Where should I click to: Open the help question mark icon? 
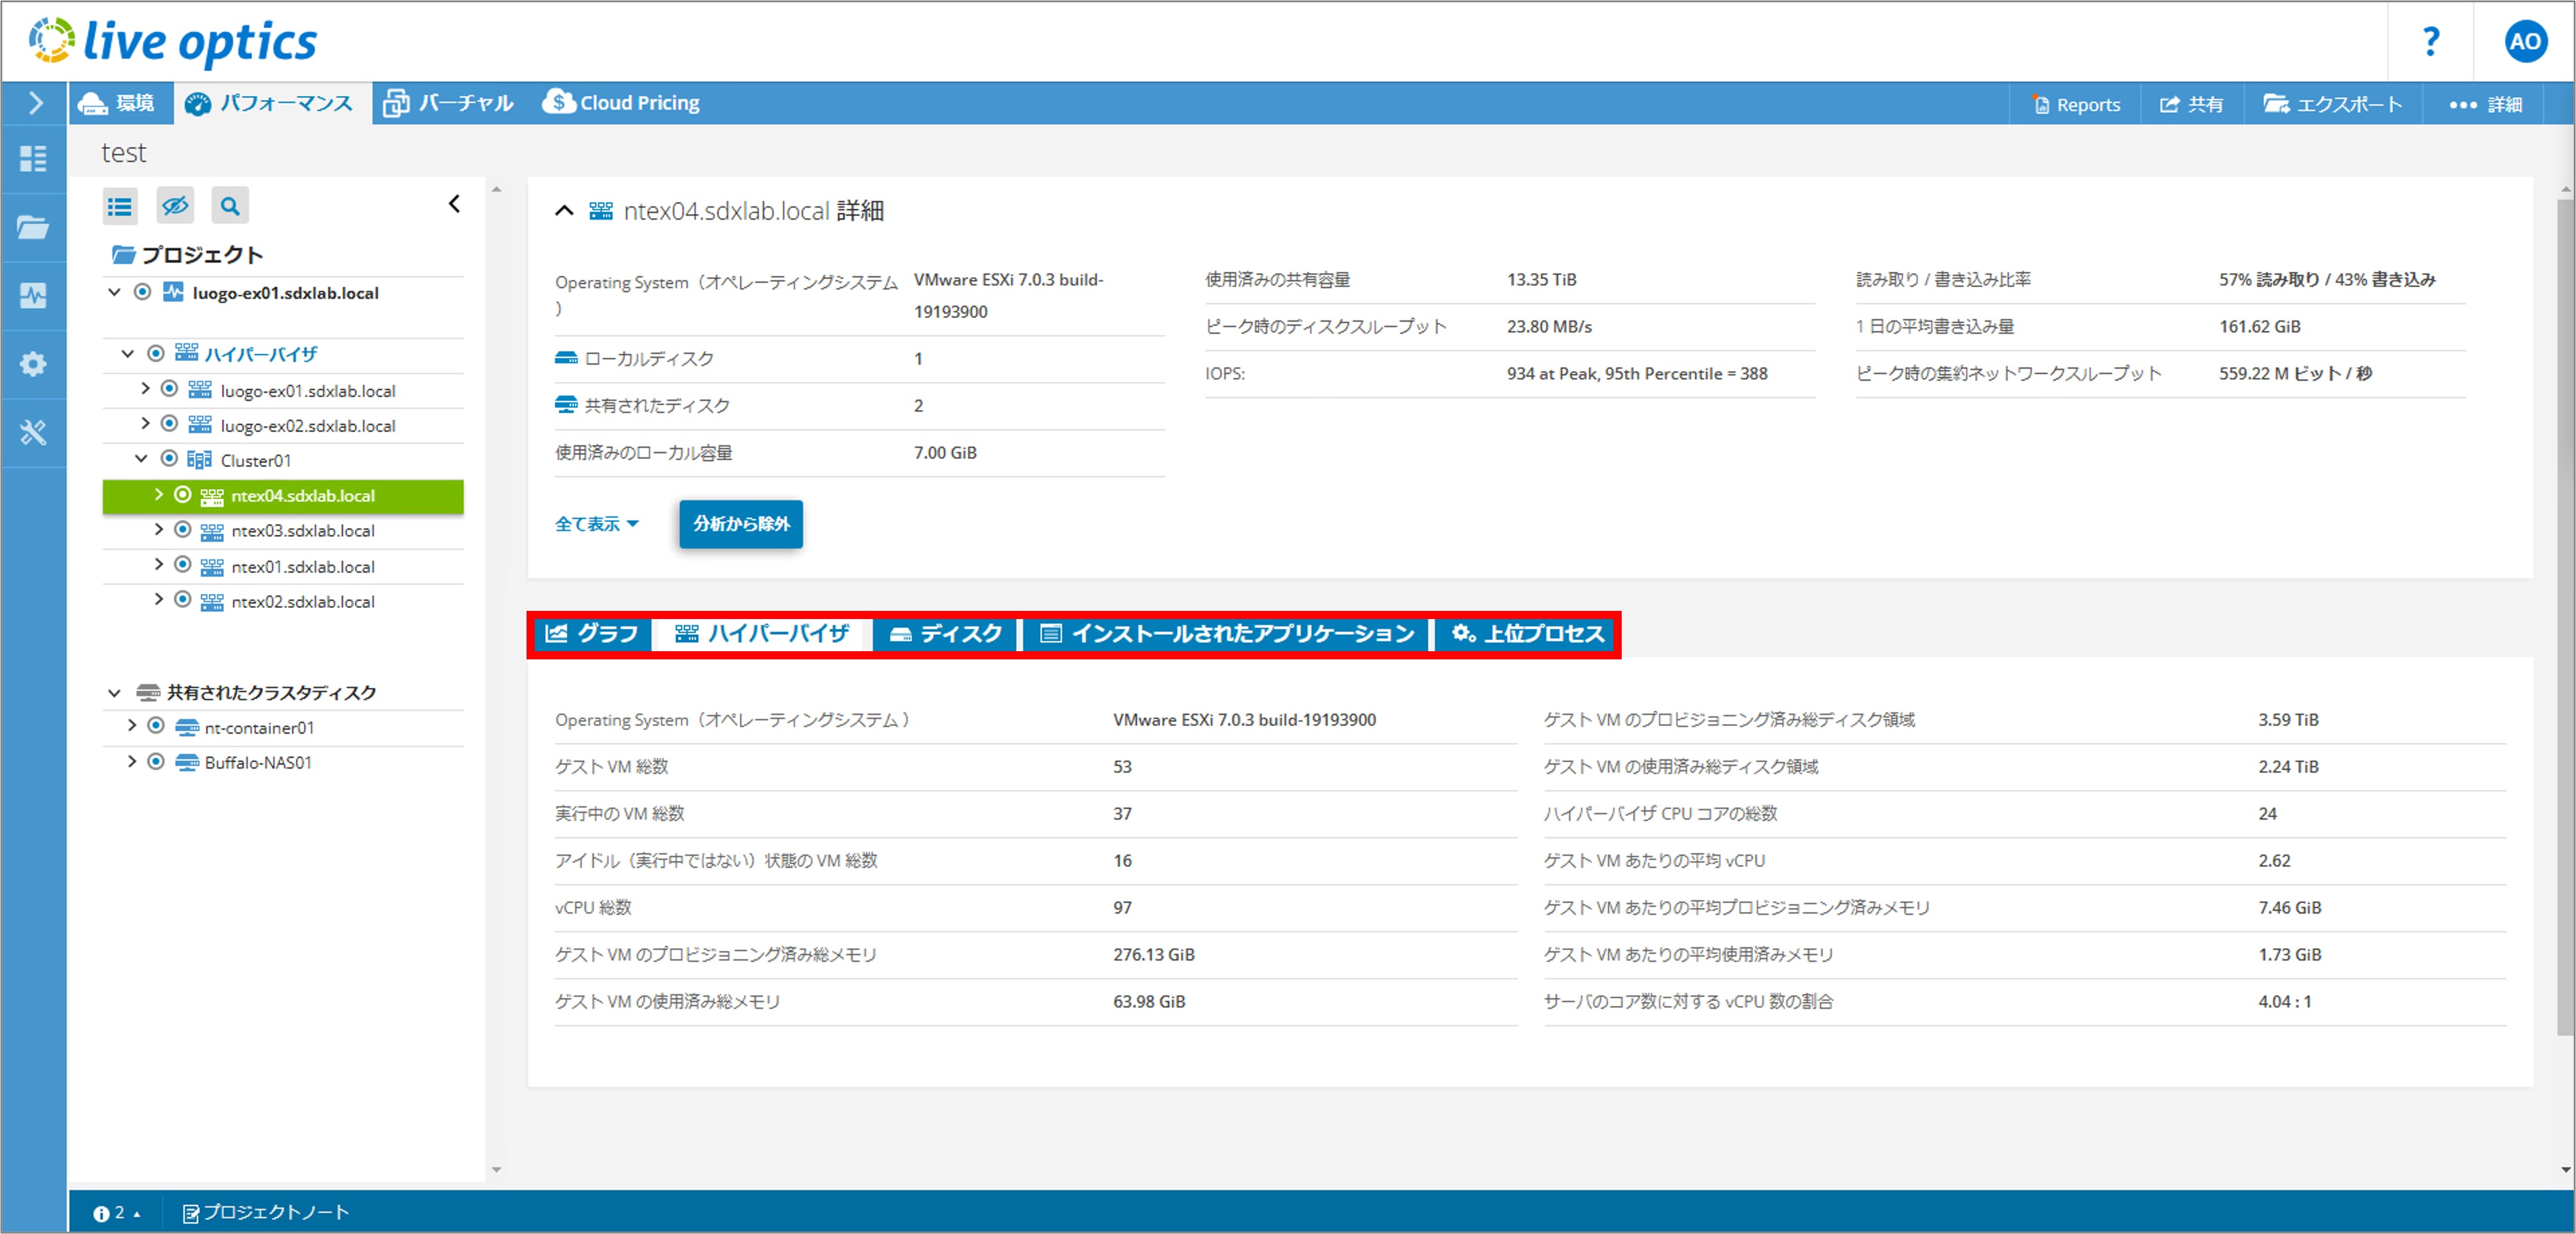point(2431,42)
